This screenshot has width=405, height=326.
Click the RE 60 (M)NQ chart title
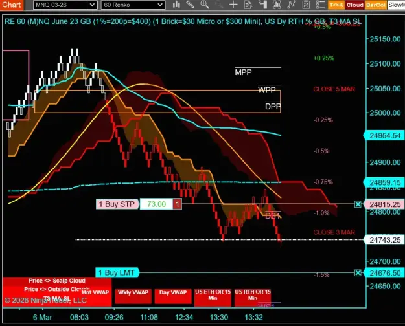coord(182,21)
